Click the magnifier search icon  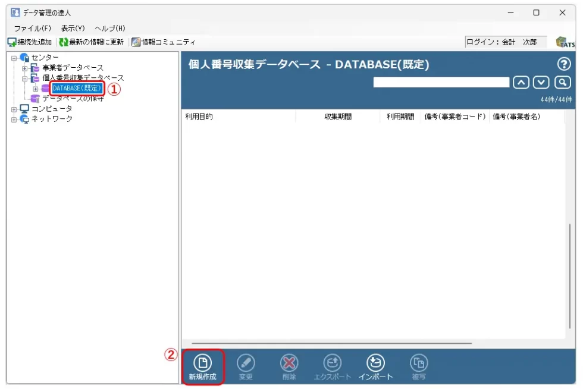(x=562, y=82)
